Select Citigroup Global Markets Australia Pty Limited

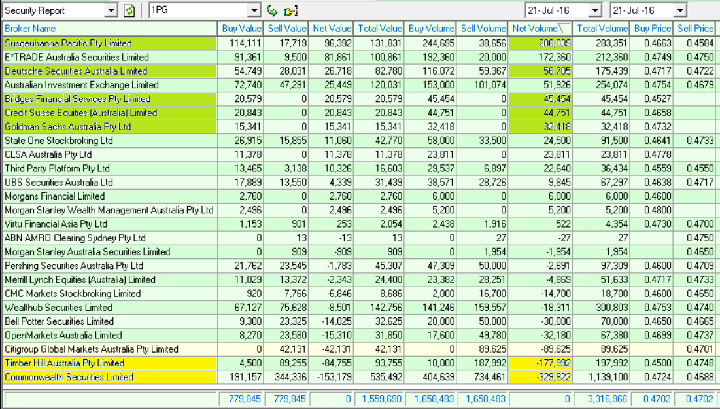[109, 349]
